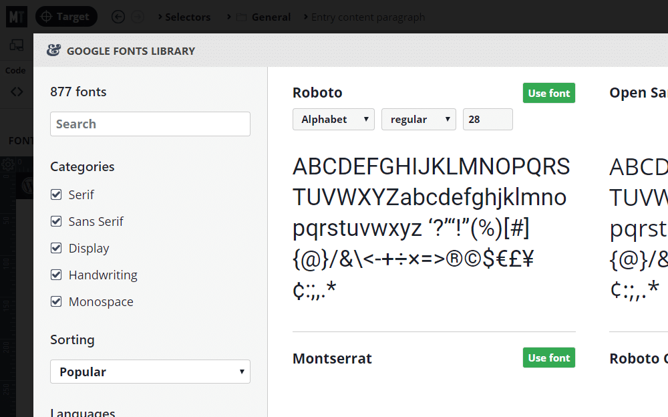
Task: Toggle the code view angle brackets icon
Action: tap(17, 92)
